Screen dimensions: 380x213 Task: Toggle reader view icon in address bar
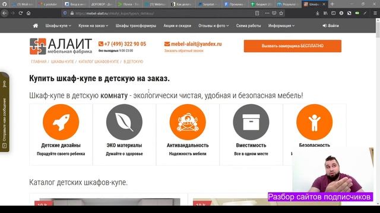click(x=257, y=13)
